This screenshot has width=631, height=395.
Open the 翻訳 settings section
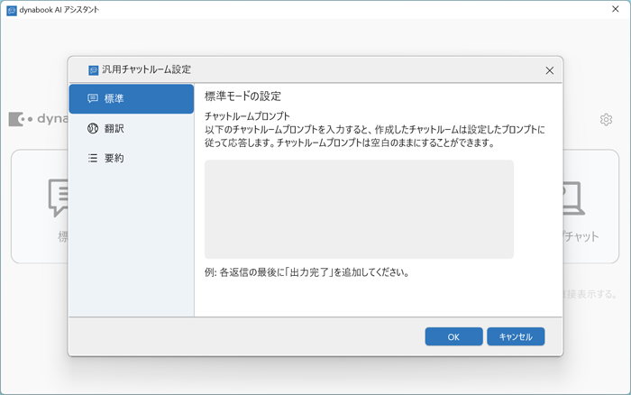pyautogui.click(x=132, y=128)
